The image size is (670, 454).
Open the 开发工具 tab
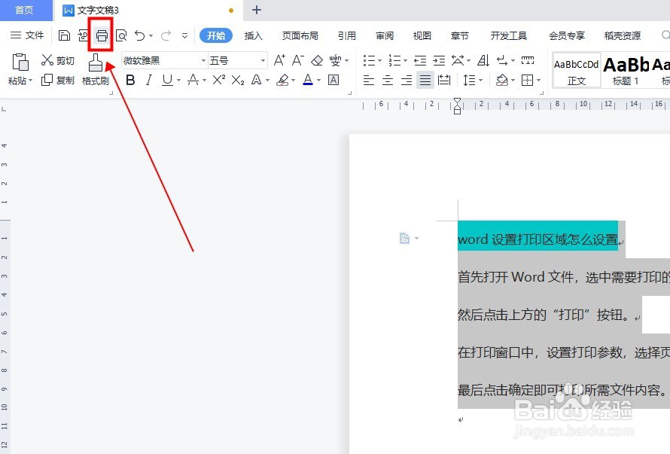coord(508,35)
